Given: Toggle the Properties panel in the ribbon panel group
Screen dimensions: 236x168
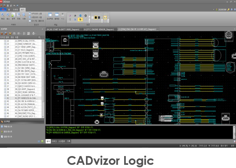Looking at the screenshot, I should coord(62,16).
